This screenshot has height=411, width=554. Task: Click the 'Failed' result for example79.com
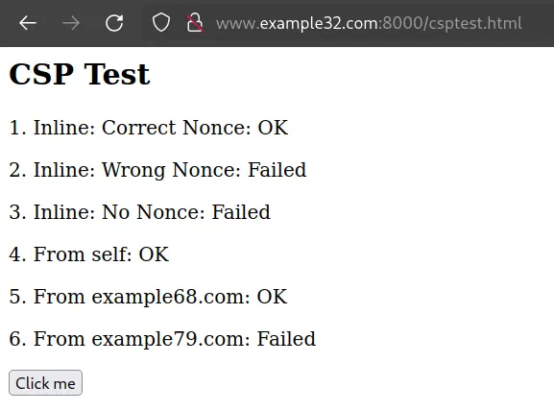pyautogui.click(x=286, y=339)
